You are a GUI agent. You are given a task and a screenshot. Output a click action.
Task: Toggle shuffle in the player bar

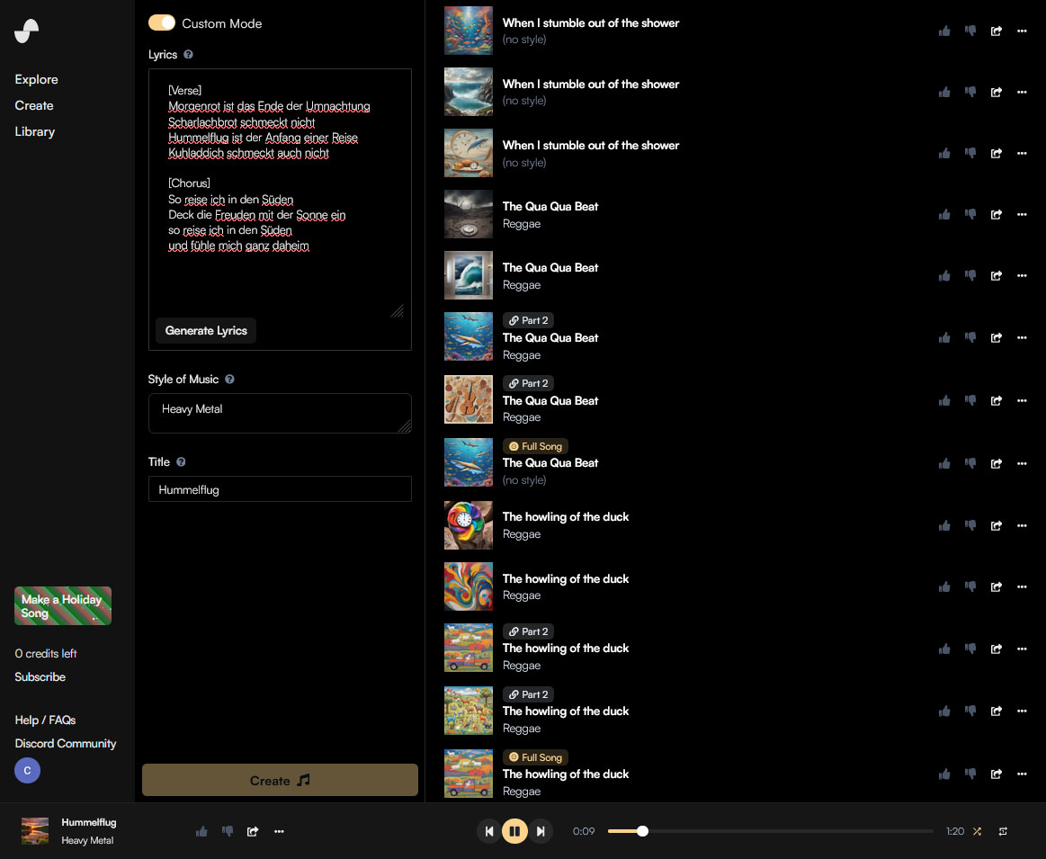977,831
